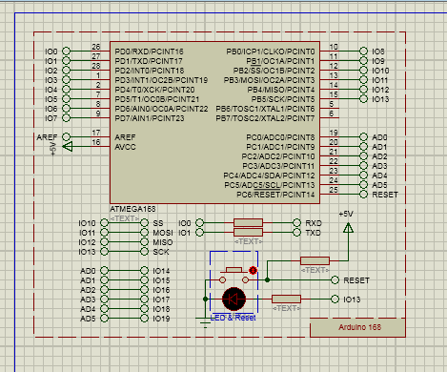The image size is (447, 372).
Task: Click the AREF terminal circle
Action: (66, 137)
